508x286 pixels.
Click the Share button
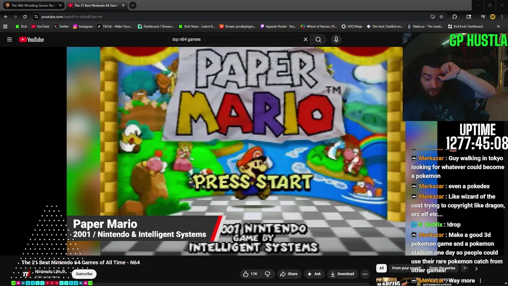click(289, 274)
